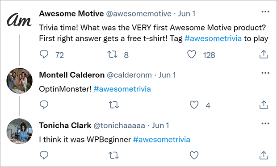Reply to Tonicha Clark's WPBeginner tweet
Viewport: 277px width, 167px height.
click(x=44, y=155)
